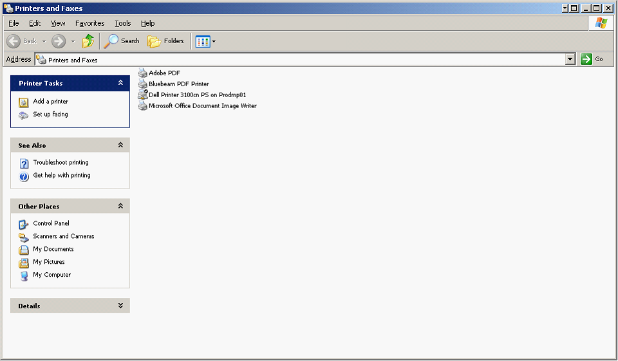Click the Add a printer icon
618x361 pixels.
tap(24, 102)
